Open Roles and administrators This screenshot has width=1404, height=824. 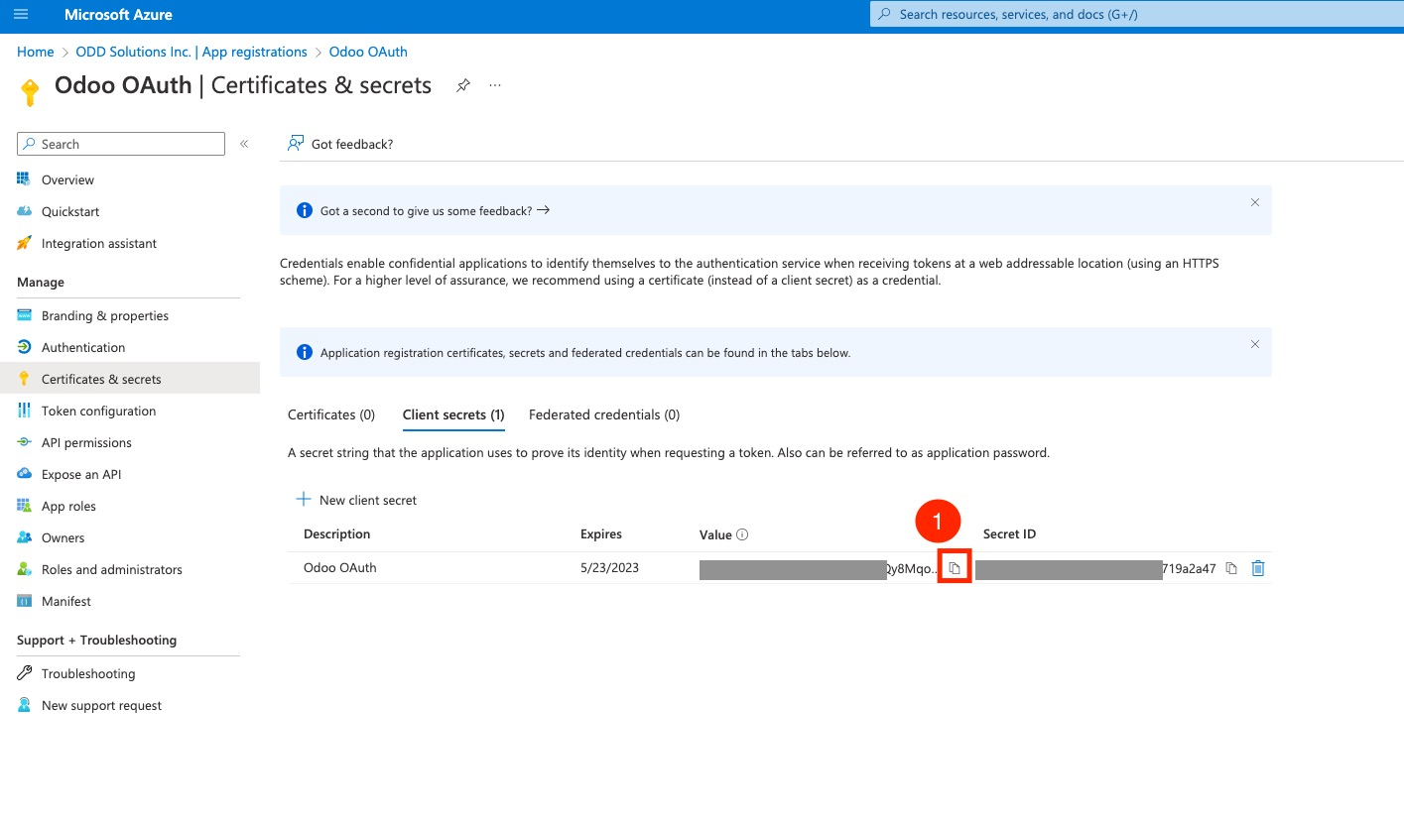coord(112,569)
